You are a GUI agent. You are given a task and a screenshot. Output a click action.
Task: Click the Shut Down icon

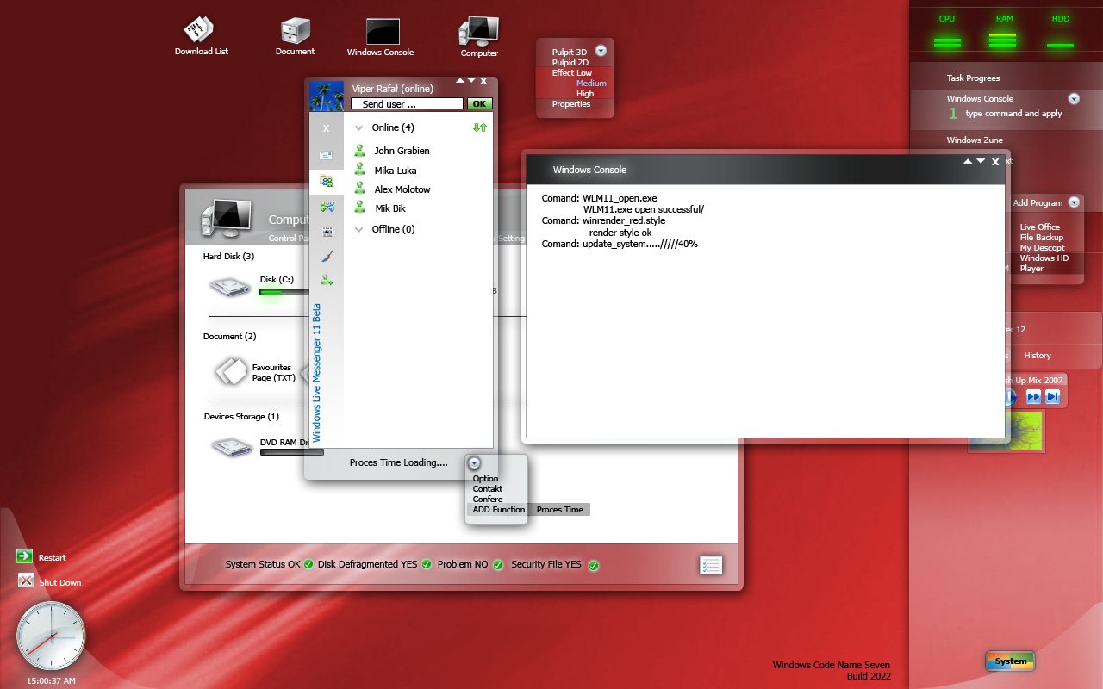pos(25,581)
